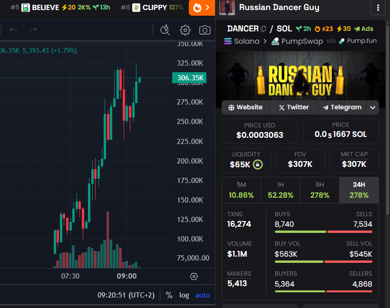Screen dimensions: 390x308
Task: Click the PRICE USD $0.0003063 box
Action: 260,131
